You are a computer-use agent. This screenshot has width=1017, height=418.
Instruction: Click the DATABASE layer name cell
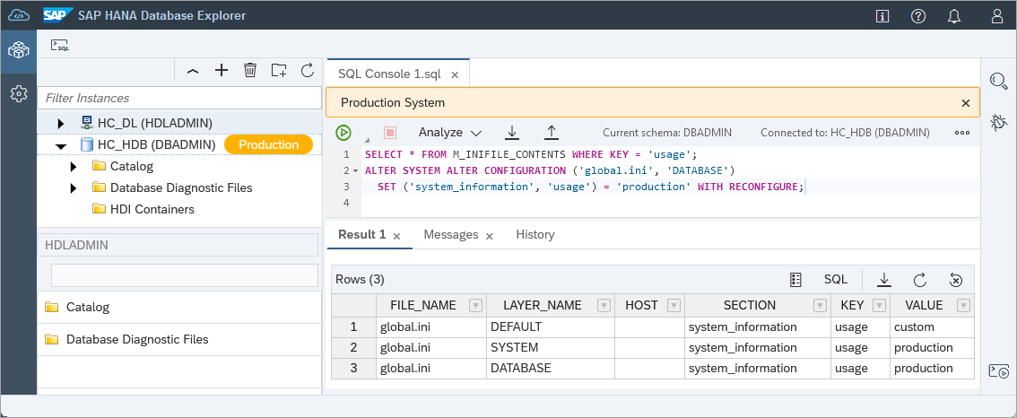click(x=551, y=369)
